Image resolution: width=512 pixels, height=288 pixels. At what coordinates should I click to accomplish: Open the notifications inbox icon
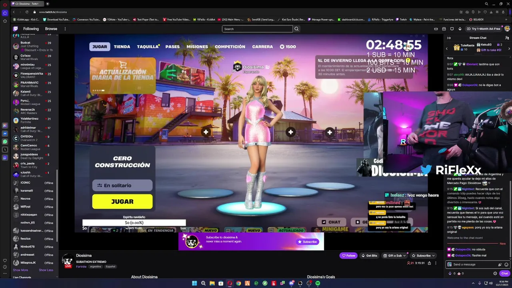click(444, 29)
